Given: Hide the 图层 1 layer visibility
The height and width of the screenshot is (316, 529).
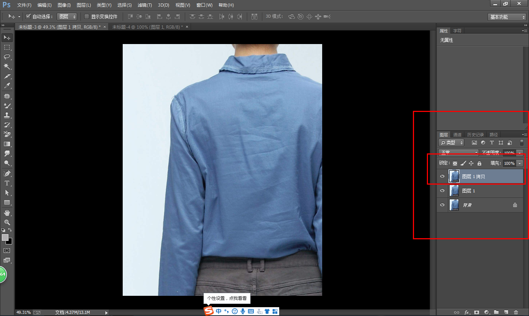Looking at the screenshot, I should coord(442,191).
